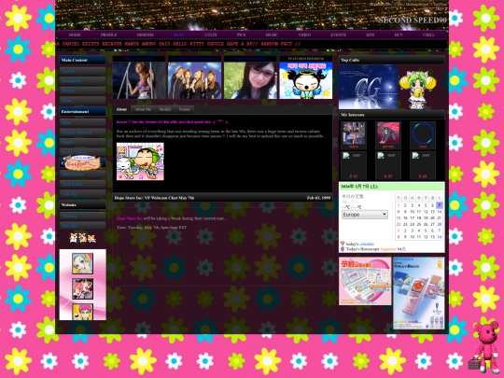Open the glasses girl blog thumbnail
The image size is (504, 378).
pyautogui.click(x=250, y=80)
